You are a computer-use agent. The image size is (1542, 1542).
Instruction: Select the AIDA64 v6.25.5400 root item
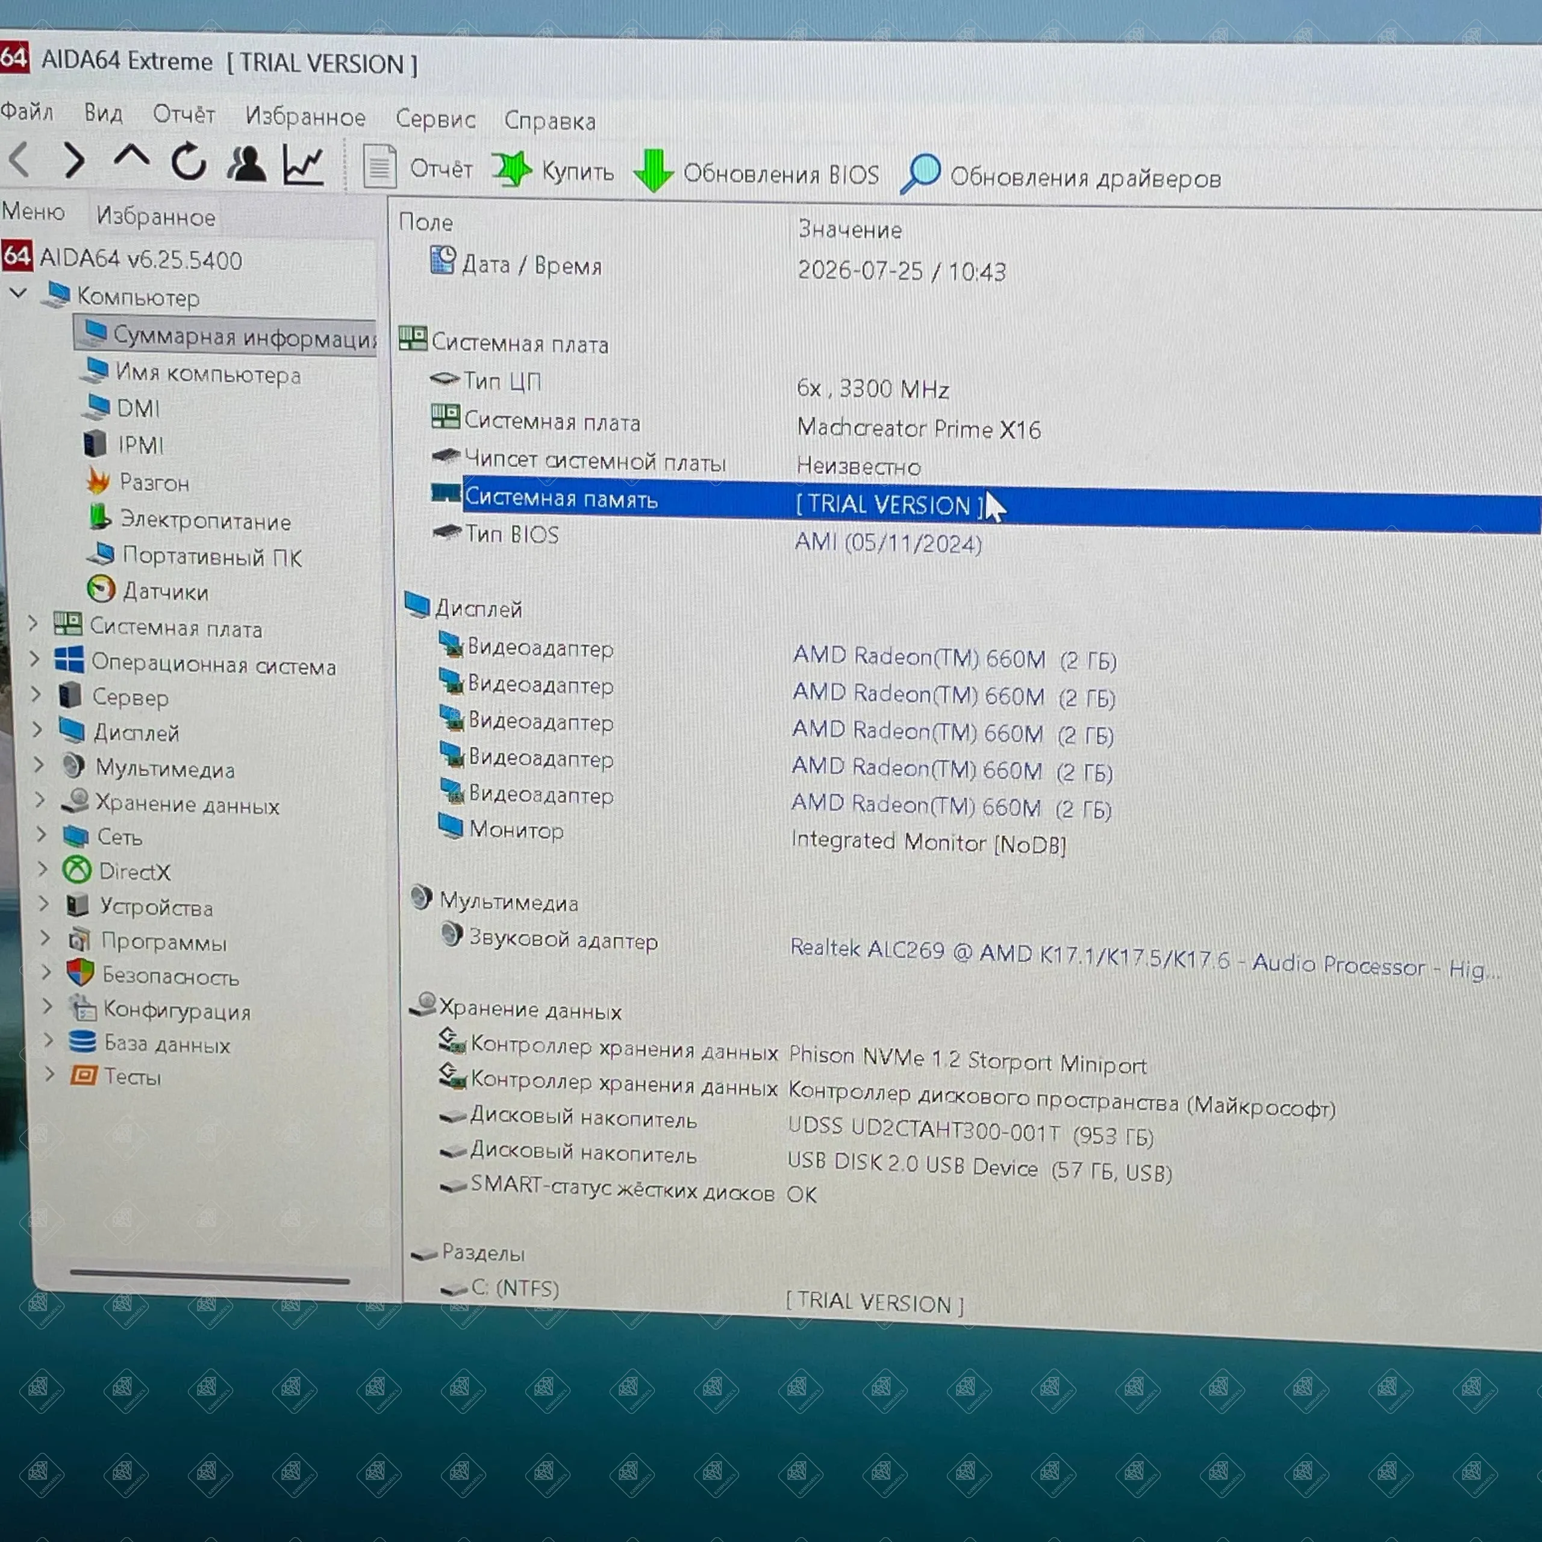click(122, 258)
